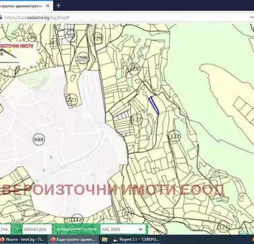
Task: Click the Y coordinate field showing 694547,626
Action: coord(37,229)
